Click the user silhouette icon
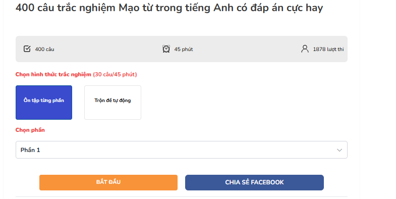 [x=305, y=49]
